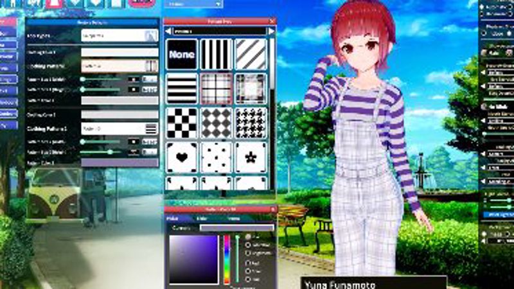This screenshot has height=289, width=514.
Task: Adjust the pattern 1 width slider
Action: click(102, 79)
